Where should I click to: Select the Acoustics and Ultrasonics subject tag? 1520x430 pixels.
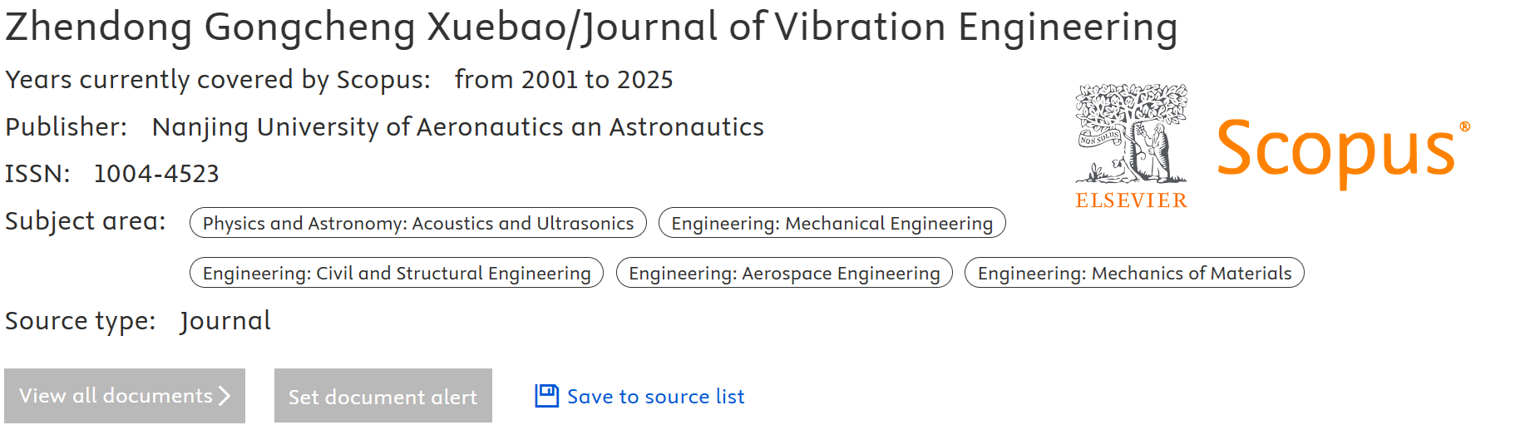coord(418,223)
